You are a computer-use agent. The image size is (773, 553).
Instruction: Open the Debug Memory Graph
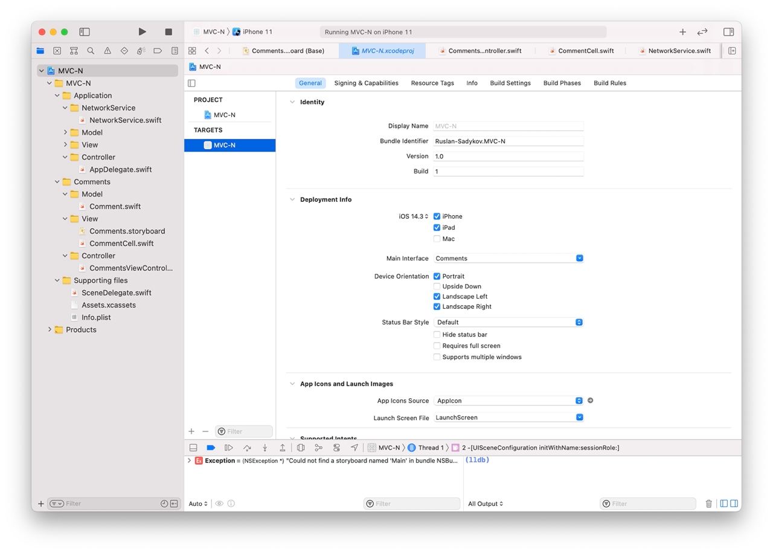click(x=318, y=448)
